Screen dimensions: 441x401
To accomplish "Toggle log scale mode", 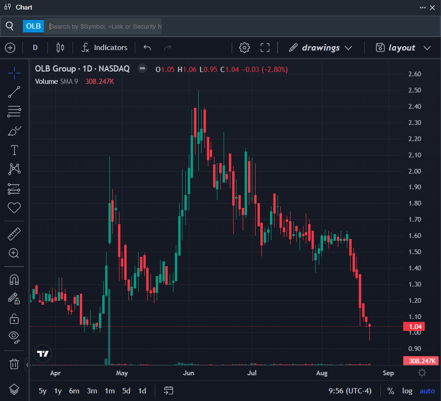I will point(407,391).
